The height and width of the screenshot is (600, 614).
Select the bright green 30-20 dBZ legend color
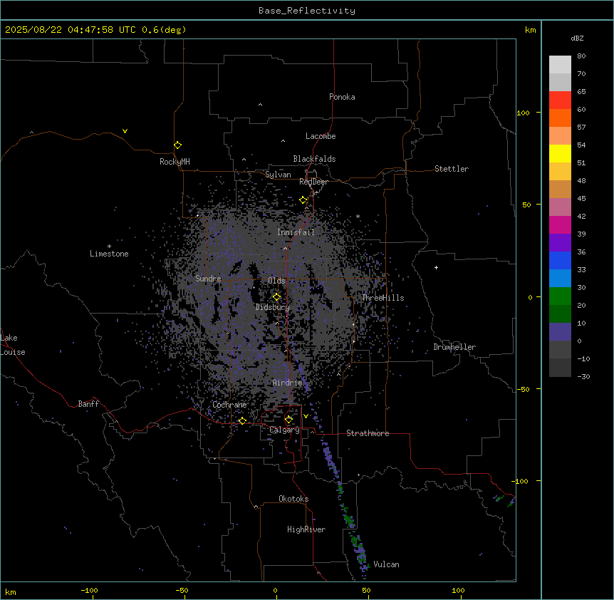tap(560, 296)
